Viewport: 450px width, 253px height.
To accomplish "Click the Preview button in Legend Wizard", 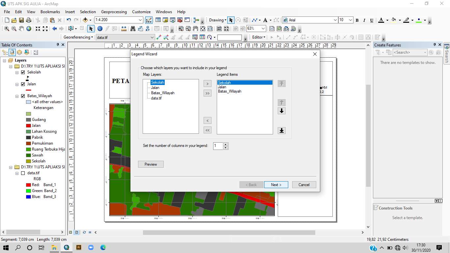I will 151,164.
